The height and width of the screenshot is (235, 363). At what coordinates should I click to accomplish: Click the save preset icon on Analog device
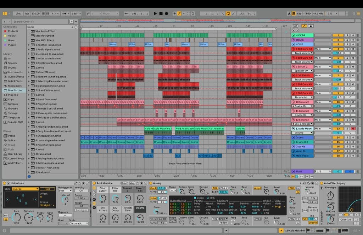pos(313,183)
